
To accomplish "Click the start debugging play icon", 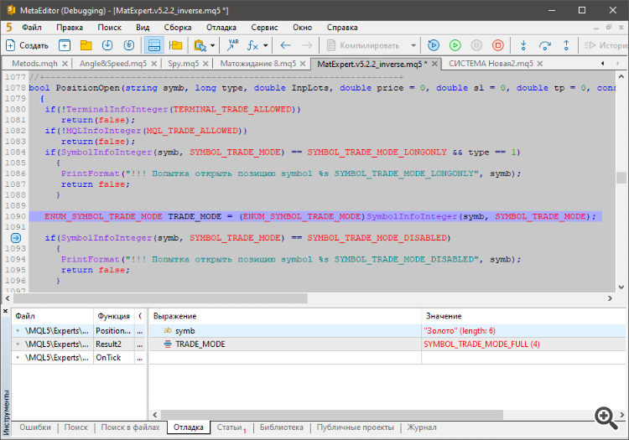I will click(455, 45).
